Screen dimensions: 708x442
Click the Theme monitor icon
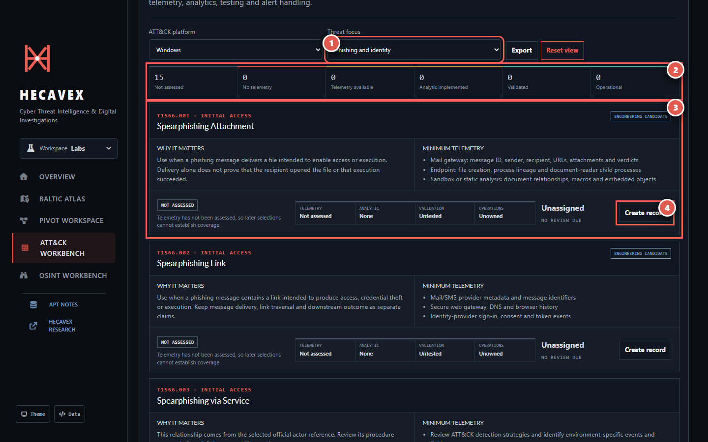[24, 414]
